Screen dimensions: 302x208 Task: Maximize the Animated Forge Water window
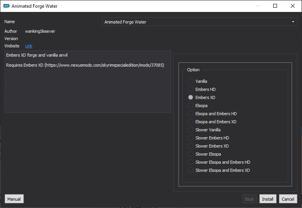coord(275,6)
